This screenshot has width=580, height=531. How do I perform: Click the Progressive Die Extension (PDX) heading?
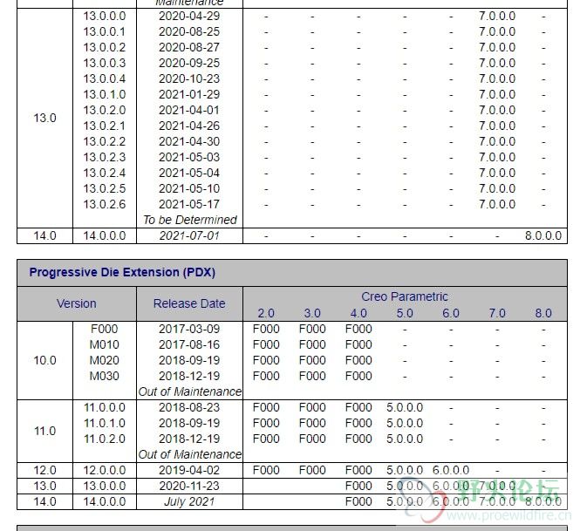point(122,273)
